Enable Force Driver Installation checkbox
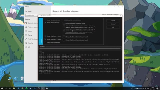Image resolution: width=160 pixels, height=90 pixels. tap(45, 42)
